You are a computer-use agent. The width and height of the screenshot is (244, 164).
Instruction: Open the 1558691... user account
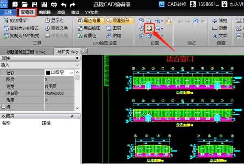(204, 4)
